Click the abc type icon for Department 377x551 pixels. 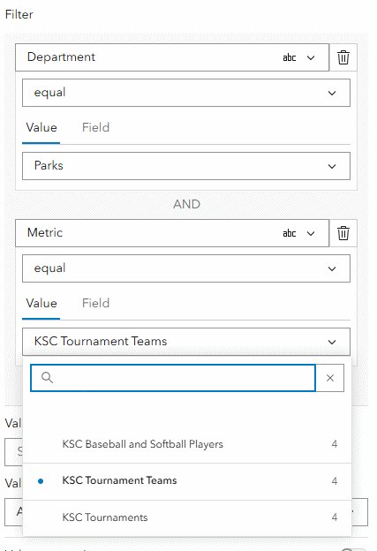(x=290, y=57)
